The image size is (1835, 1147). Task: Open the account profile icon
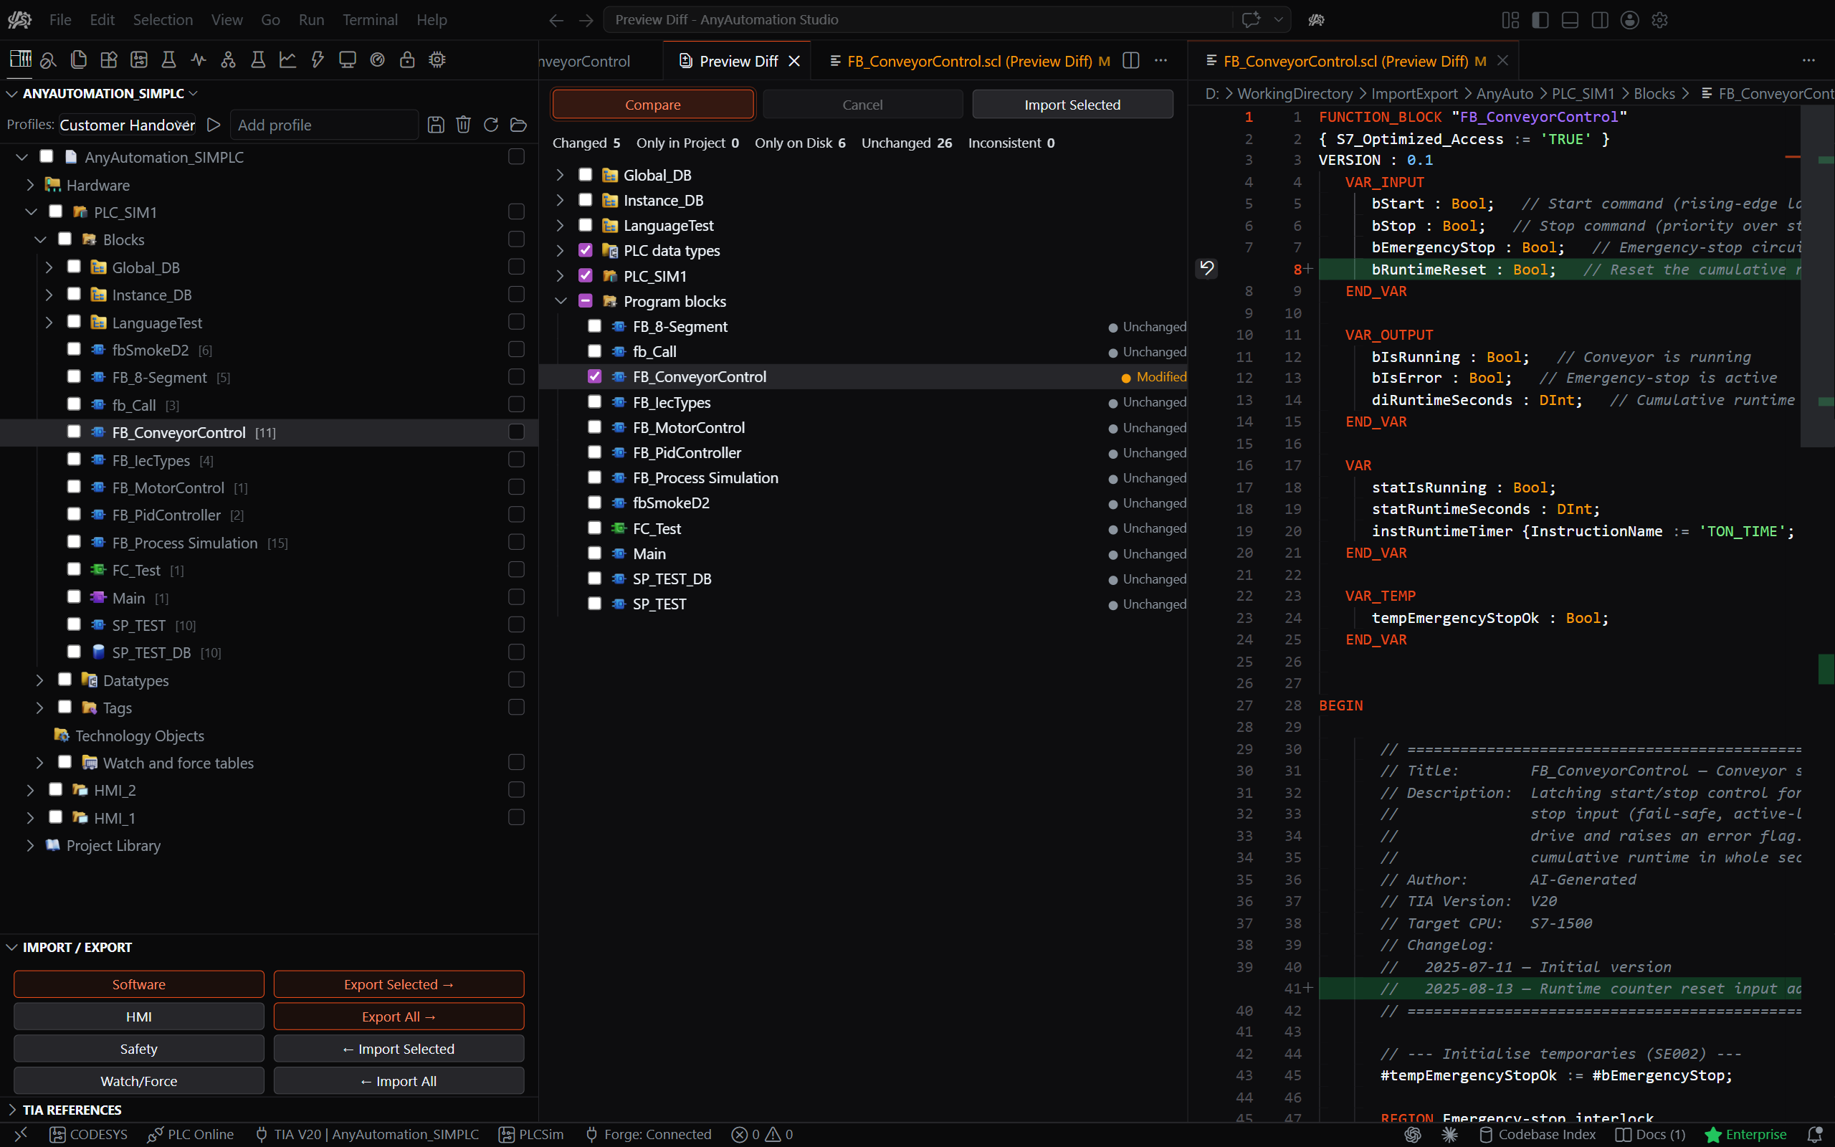1629,20
